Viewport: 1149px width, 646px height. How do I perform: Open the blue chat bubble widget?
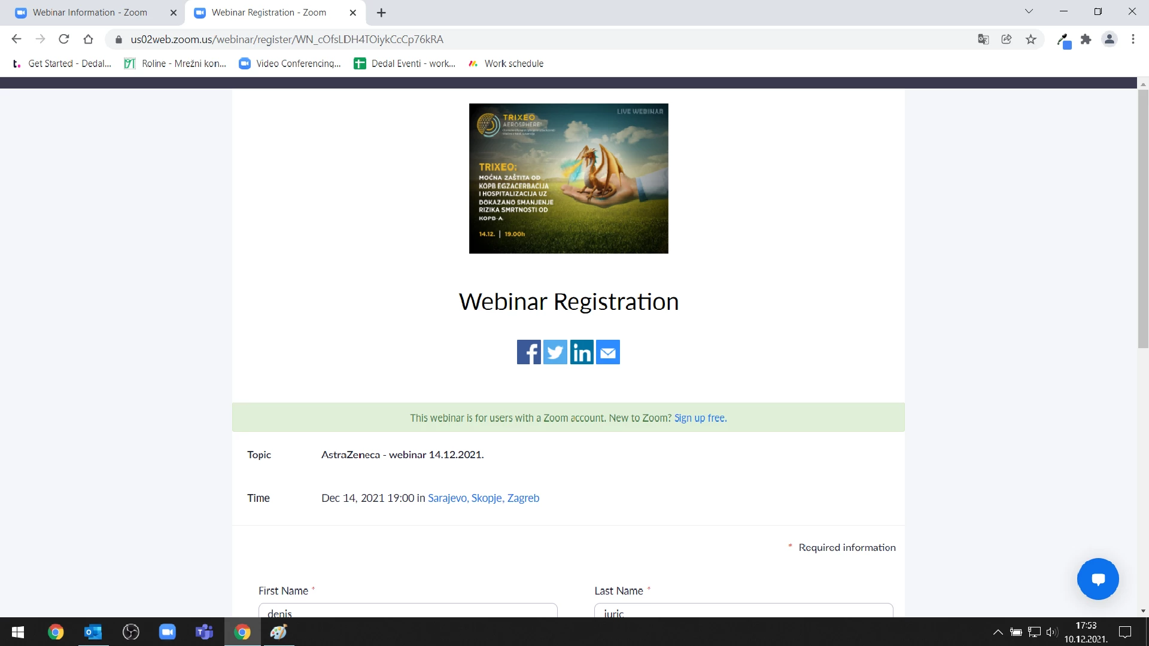coord(1098,579)
